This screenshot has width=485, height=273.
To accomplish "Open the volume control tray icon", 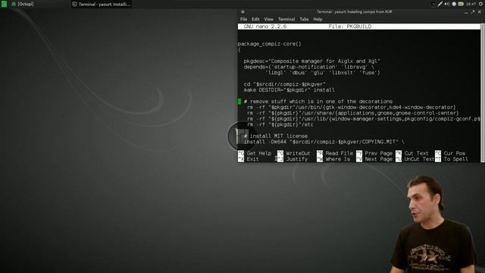I will coord(447,4).
